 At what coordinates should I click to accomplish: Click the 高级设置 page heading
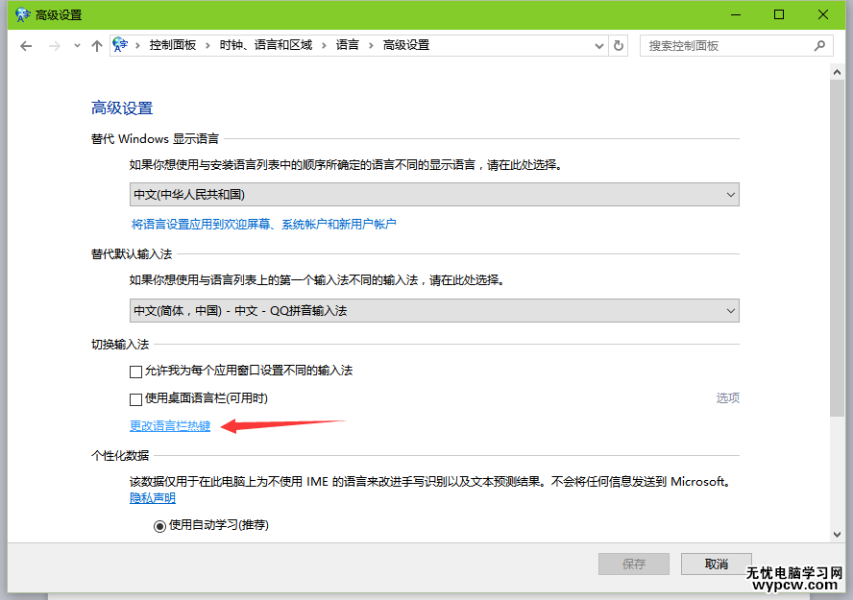pyautogui.click(x=122, y=108)
